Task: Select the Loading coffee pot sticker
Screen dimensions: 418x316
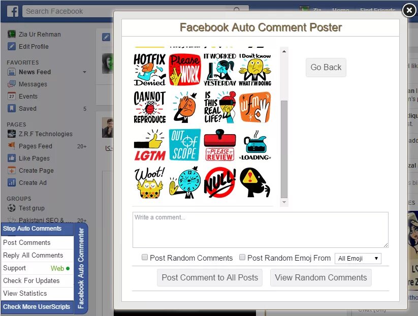Action: (255, 145)
